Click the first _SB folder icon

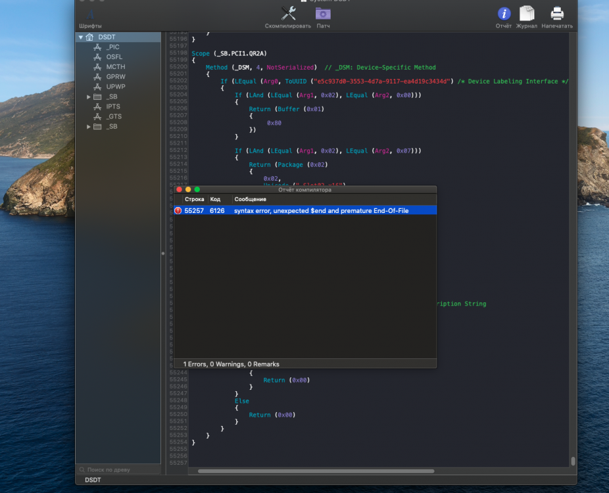pyautogui.click(x=97, y=97)
